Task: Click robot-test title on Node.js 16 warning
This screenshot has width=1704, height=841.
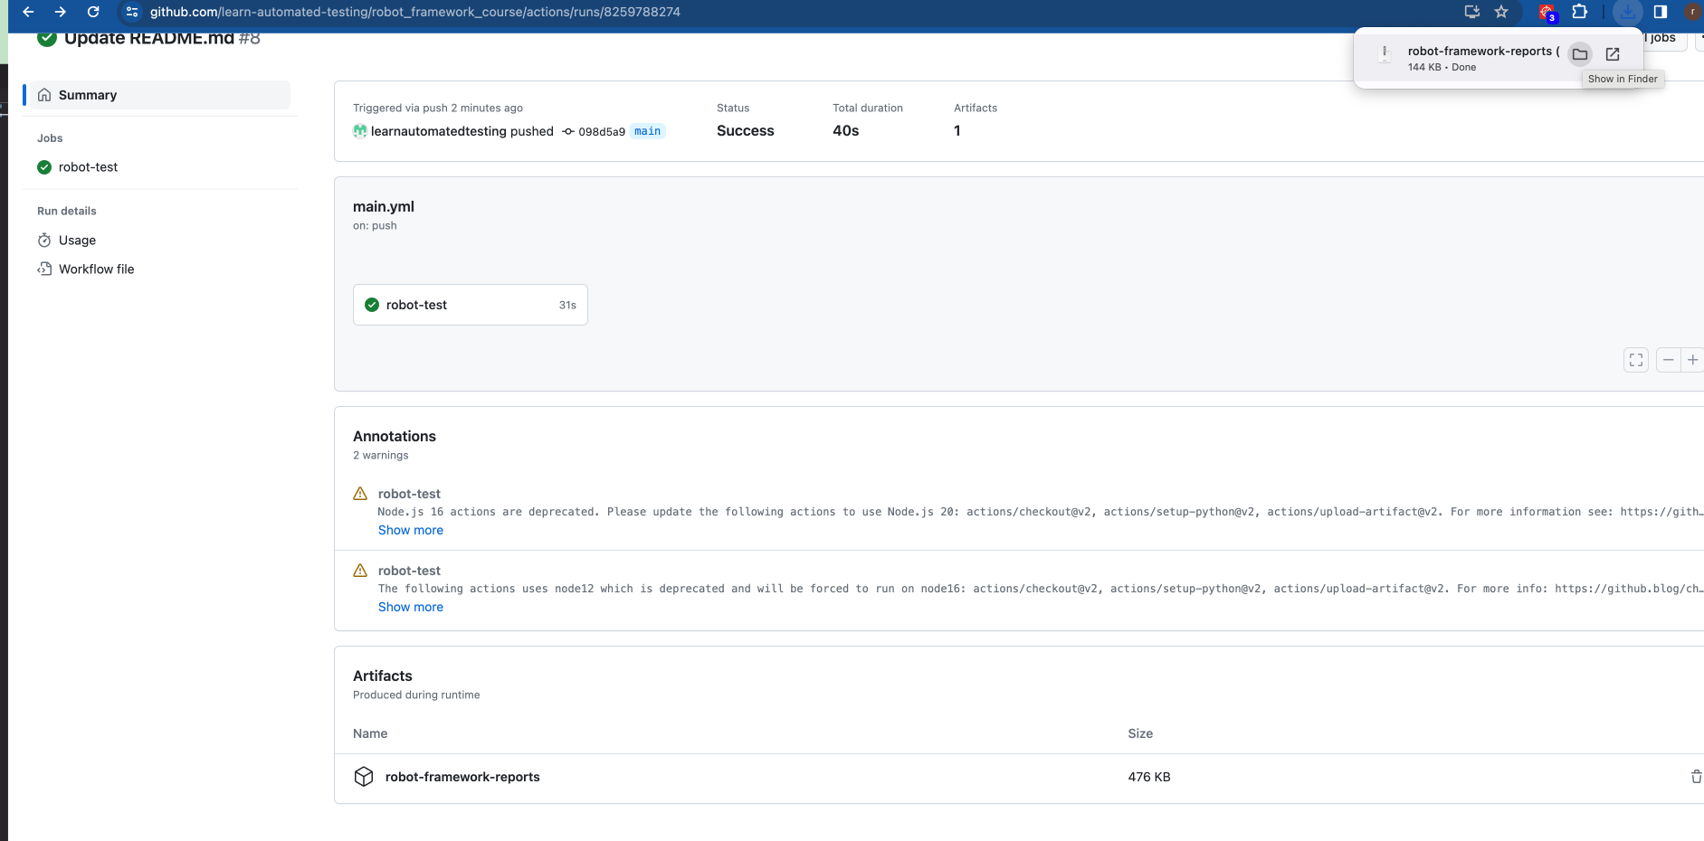Action: point(409,494)
